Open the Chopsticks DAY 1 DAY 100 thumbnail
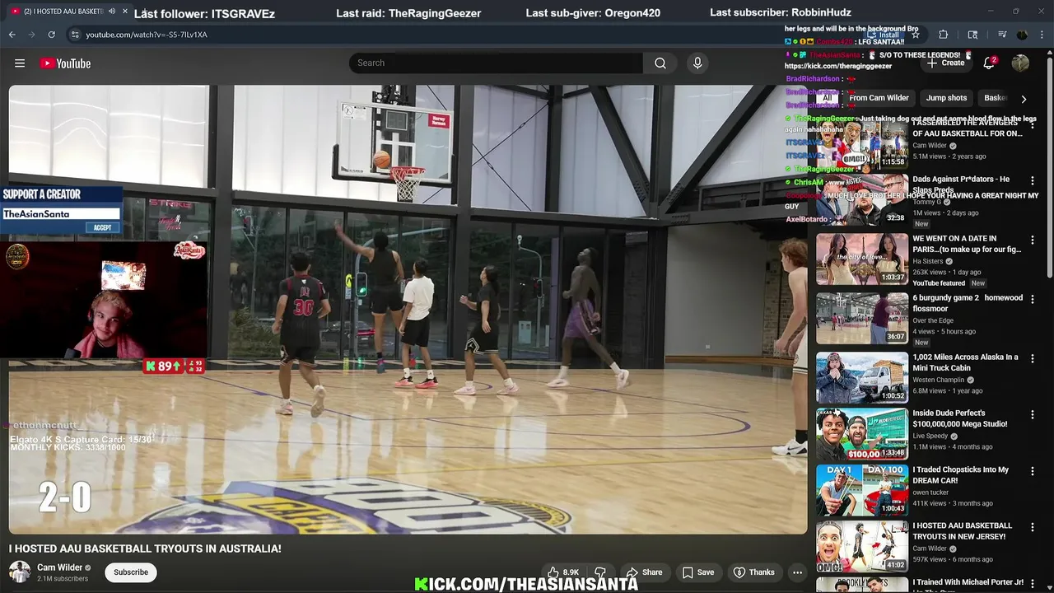Screen dimensions: 1054x593 coord(862,490)
